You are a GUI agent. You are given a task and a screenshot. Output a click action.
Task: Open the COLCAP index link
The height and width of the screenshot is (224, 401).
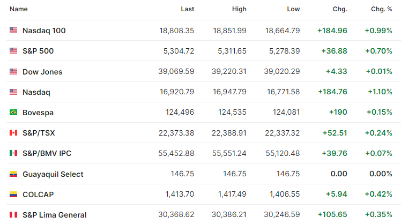38,195
